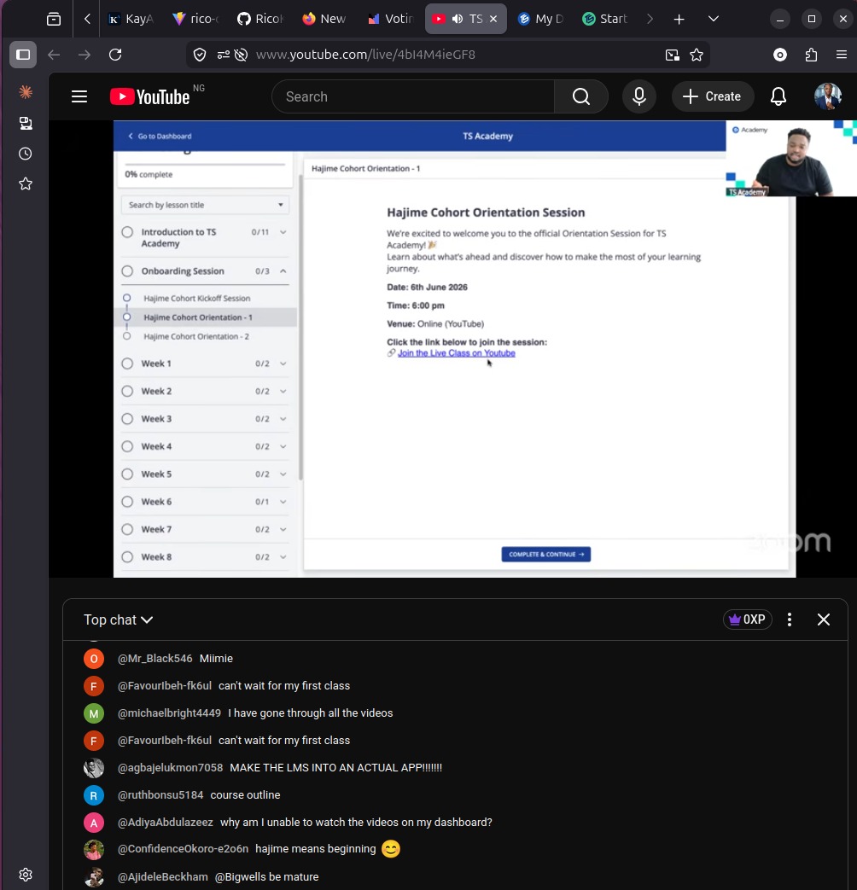The width and height of the screenshot is (857, 890).
Task: Open Hajime Cohort Orientation - 2 lesson
Action: pos(196,336)
